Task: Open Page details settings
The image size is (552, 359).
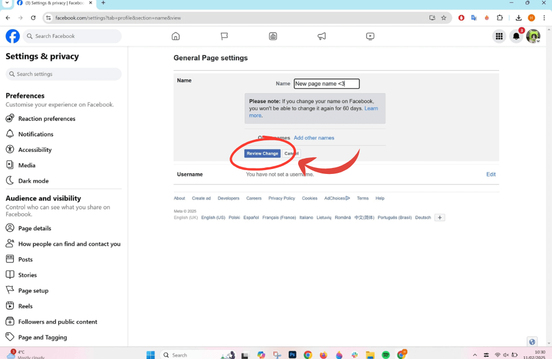Action: click(34, 228)
